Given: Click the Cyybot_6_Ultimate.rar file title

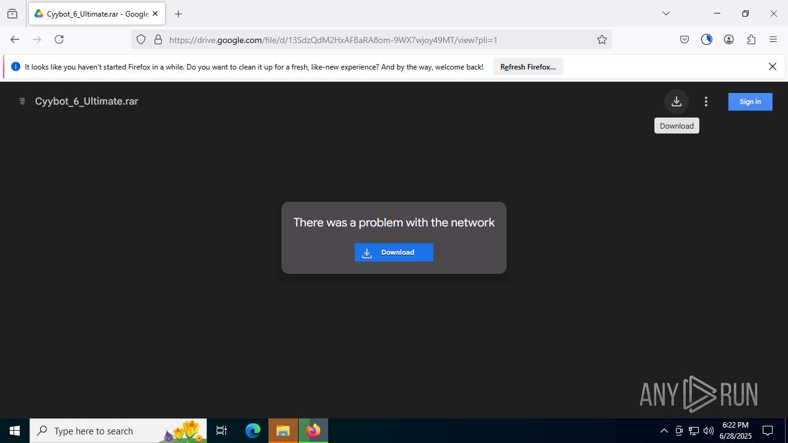Looking at the screenshot, I should pyautogui.click(x=87, y=102).
